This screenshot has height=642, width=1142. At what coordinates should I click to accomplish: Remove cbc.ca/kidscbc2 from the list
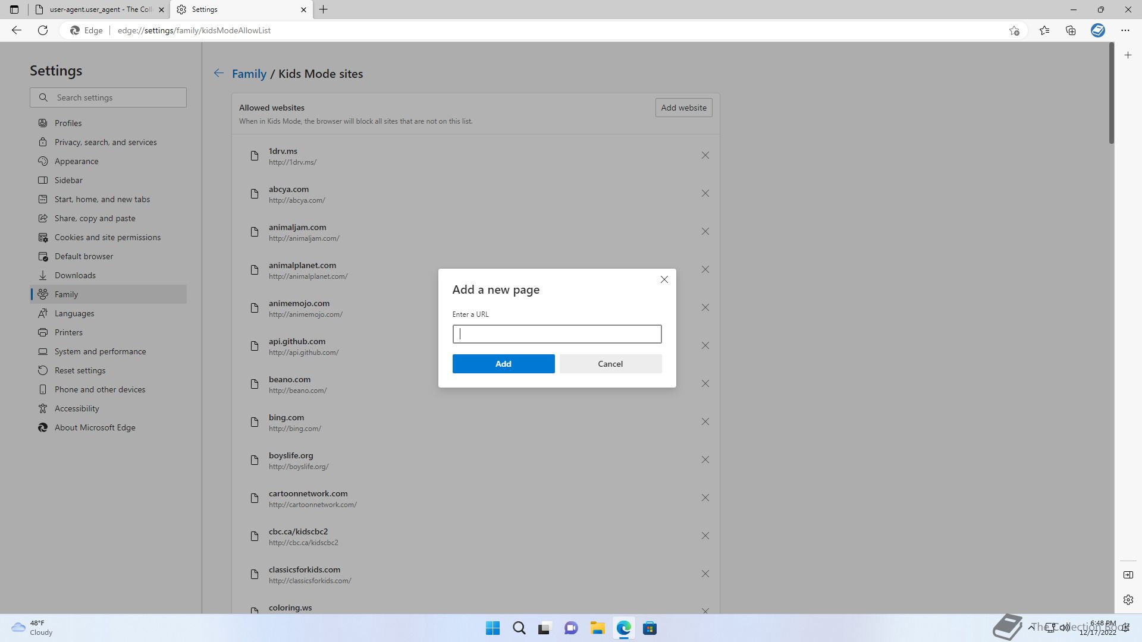tap(705, 536)
